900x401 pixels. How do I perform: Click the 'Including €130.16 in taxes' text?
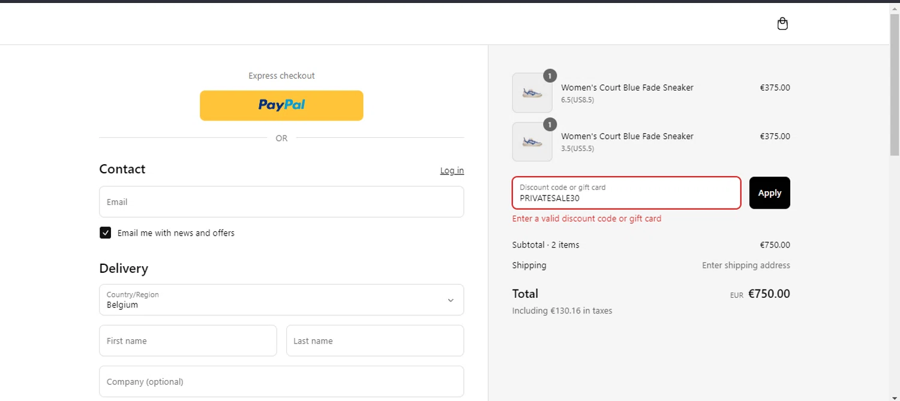(x=562, y=311)
